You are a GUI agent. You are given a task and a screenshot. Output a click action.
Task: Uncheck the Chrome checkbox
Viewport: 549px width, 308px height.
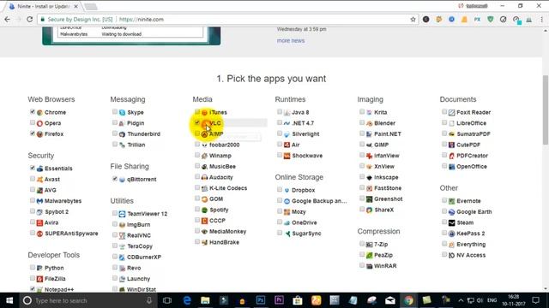click(x=33, y=112)
